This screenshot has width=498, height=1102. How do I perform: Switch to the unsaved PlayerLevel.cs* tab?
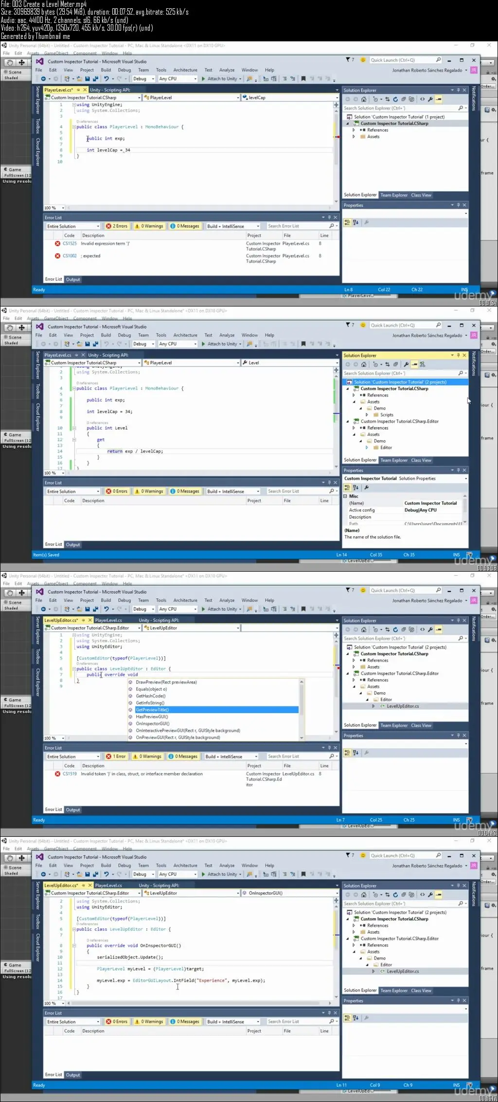pos(59,90)
